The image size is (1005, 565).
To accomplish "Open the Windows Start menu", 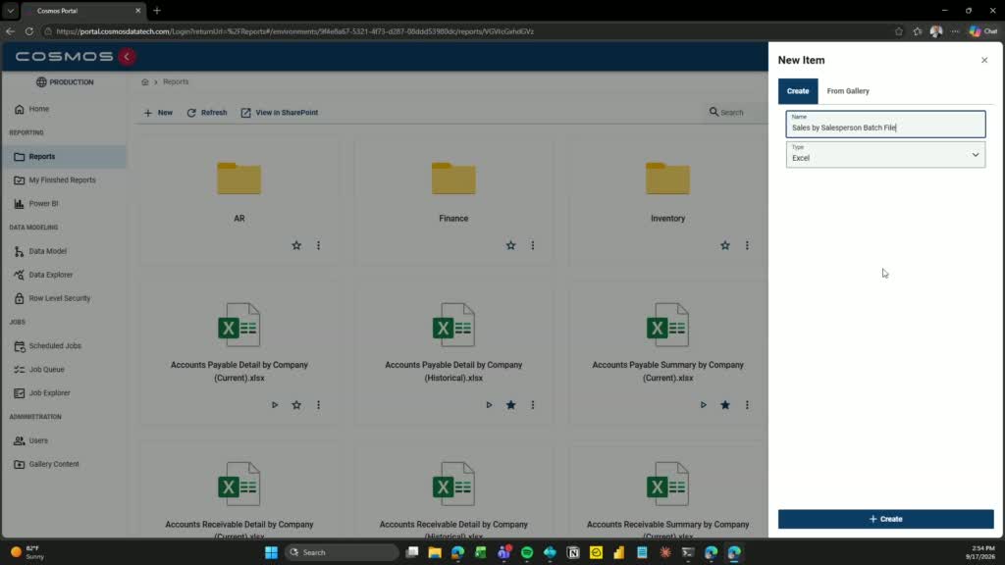I will [x=271, y=552].
